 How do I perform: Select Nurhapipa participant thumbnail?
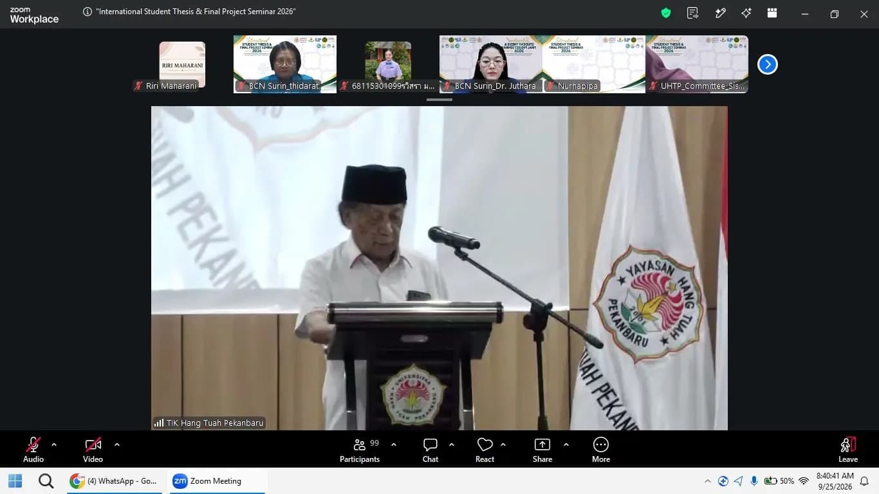pos(594,64)
